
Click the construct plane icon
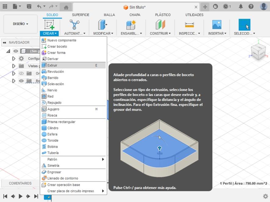pyautogui.click(x=160, y=24)
